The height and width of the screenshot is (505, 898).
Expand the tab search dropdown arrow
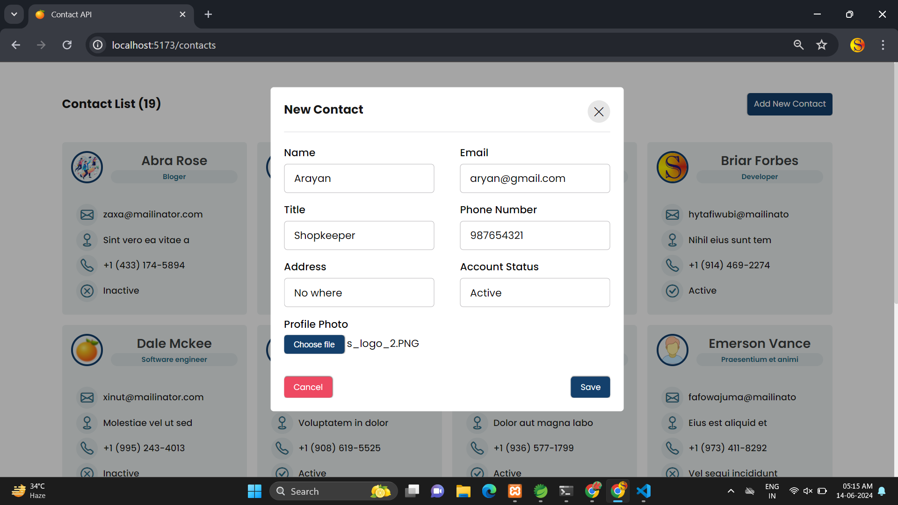pos(14,14)
